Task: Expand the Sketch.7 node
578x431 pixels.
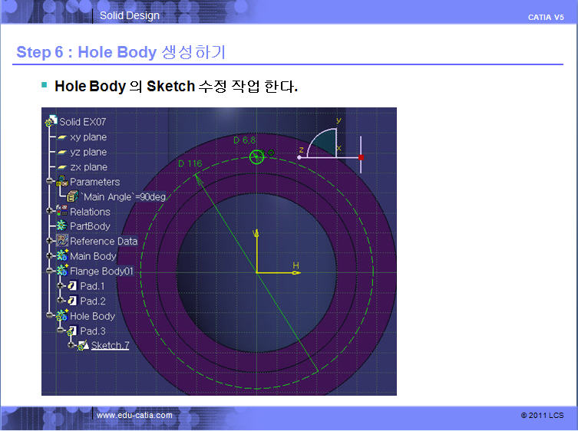Action: click(71, 346)
